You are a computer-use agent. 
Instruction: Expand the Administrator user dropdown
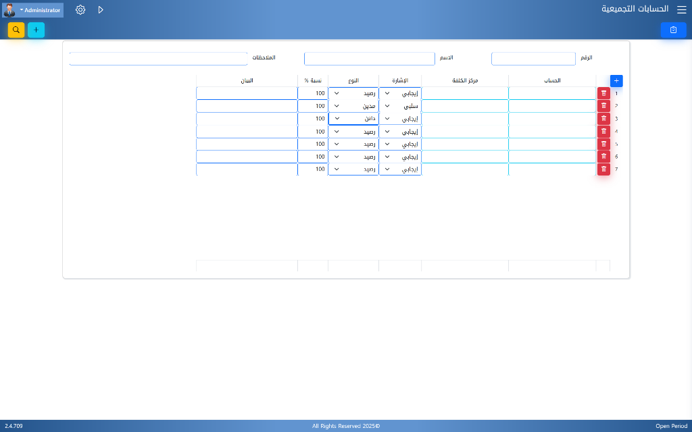(41, 10)
